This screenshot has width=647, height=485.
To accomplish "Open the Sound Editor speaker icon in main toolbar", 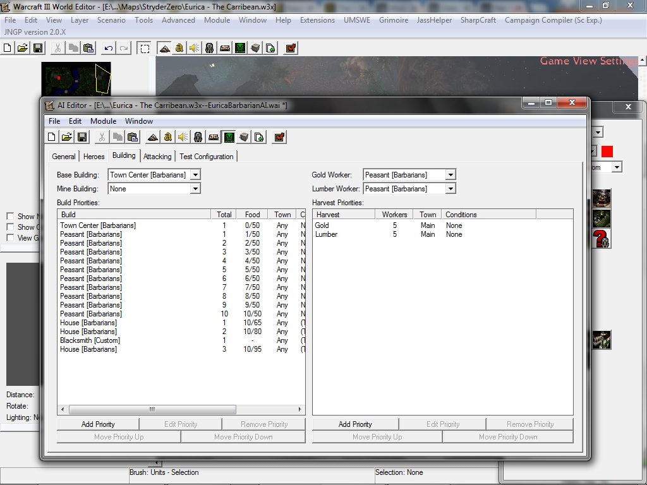I will (x=195, y=48).
